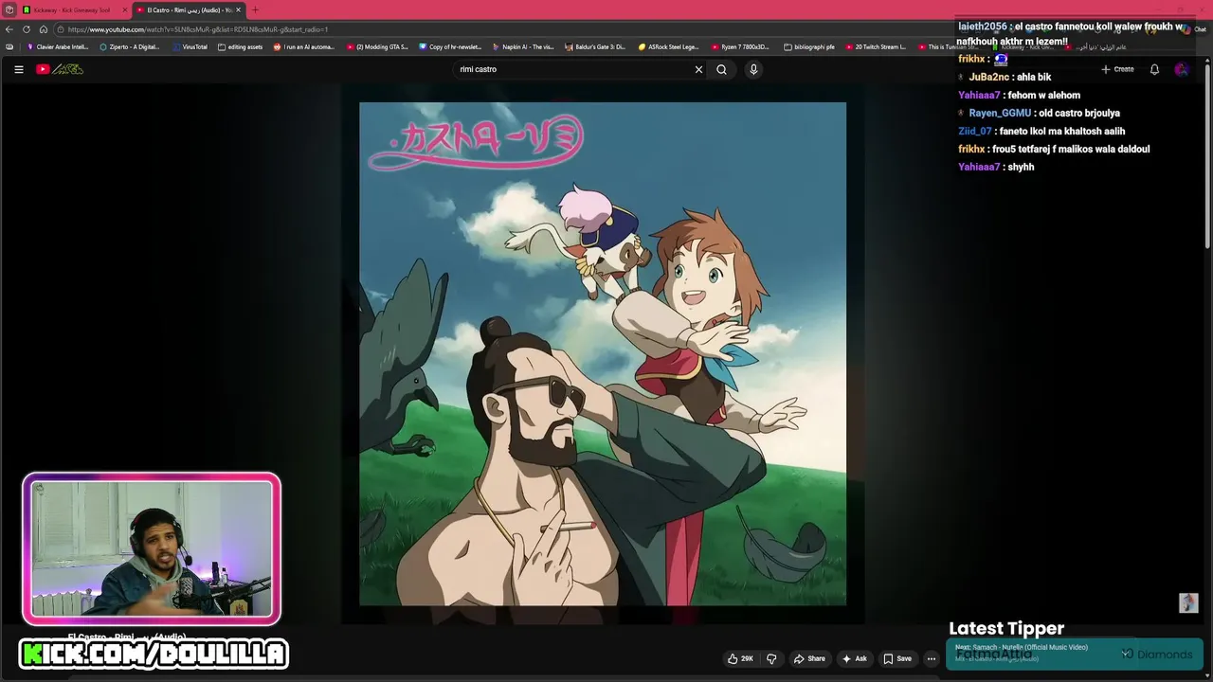Open the three-dot more actions menu
This screenshot has width=1213, height=682.
931,658
